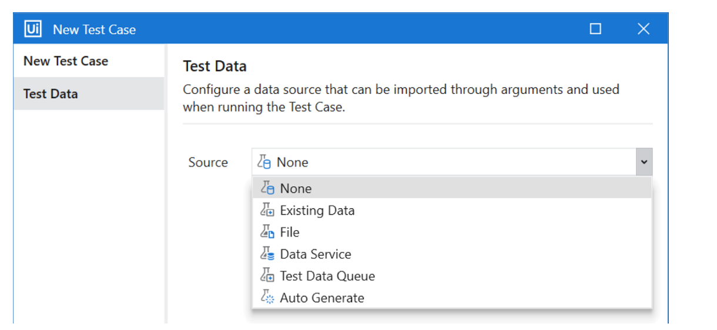Click the Data Service database icon
The image size is (717, 330).
[x=267, y=254]
